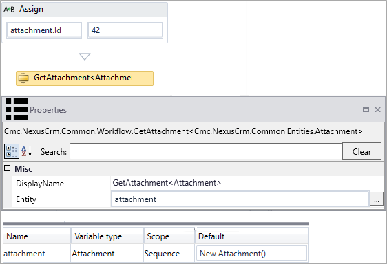Viewport: 387px width, 264px height.
Task: Maximize the Properties panel
Action: [366, 110]
